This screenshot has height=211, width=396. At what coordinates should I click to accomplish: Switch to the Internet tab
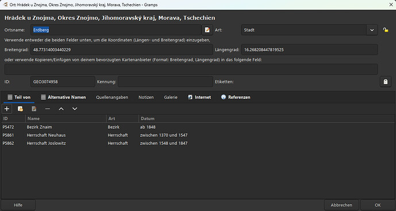pyautogui.click(x=199, y=97)
